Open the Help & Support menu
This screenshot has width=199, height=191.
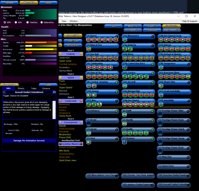(190, 21)
